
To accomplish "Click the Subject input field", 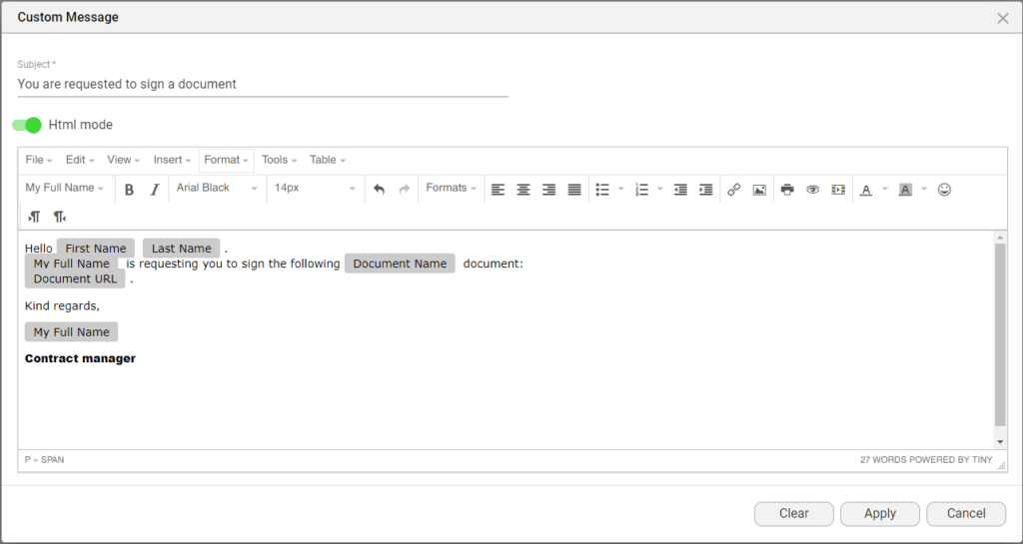I will [263, 84].
